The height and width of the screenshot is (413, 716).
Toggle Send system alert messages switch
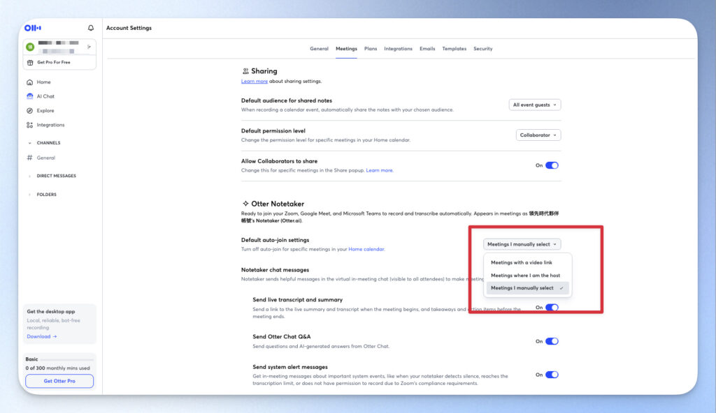pos(552,375)
